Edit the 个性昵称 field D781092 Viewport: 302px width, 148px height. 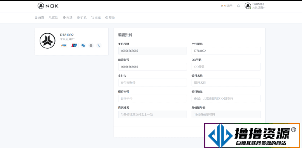click(226, 51)
